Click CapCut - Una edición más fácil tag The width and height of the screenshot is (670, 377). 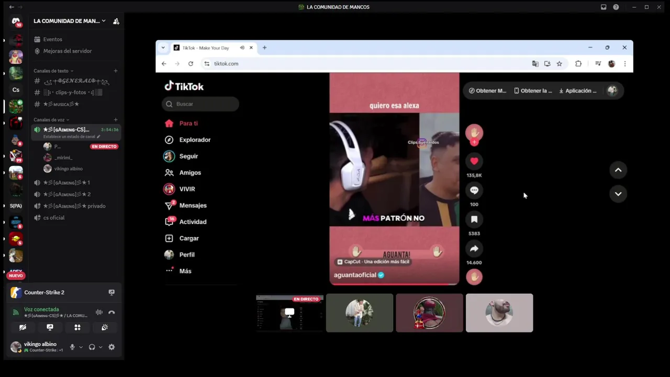[373, 262]
